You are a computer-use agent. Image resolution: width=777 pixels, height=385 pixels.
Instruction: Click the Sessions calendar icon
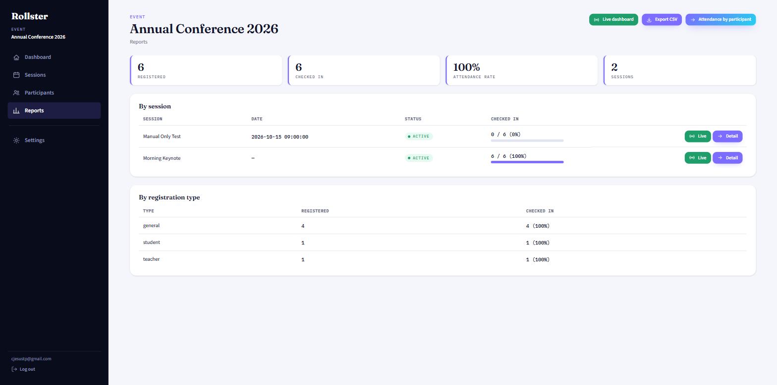[16, 75]
